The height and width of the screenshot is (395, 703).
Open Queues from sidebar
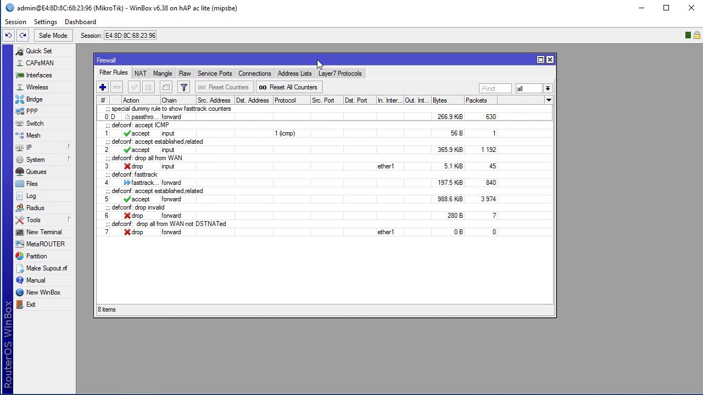[44, 172]
